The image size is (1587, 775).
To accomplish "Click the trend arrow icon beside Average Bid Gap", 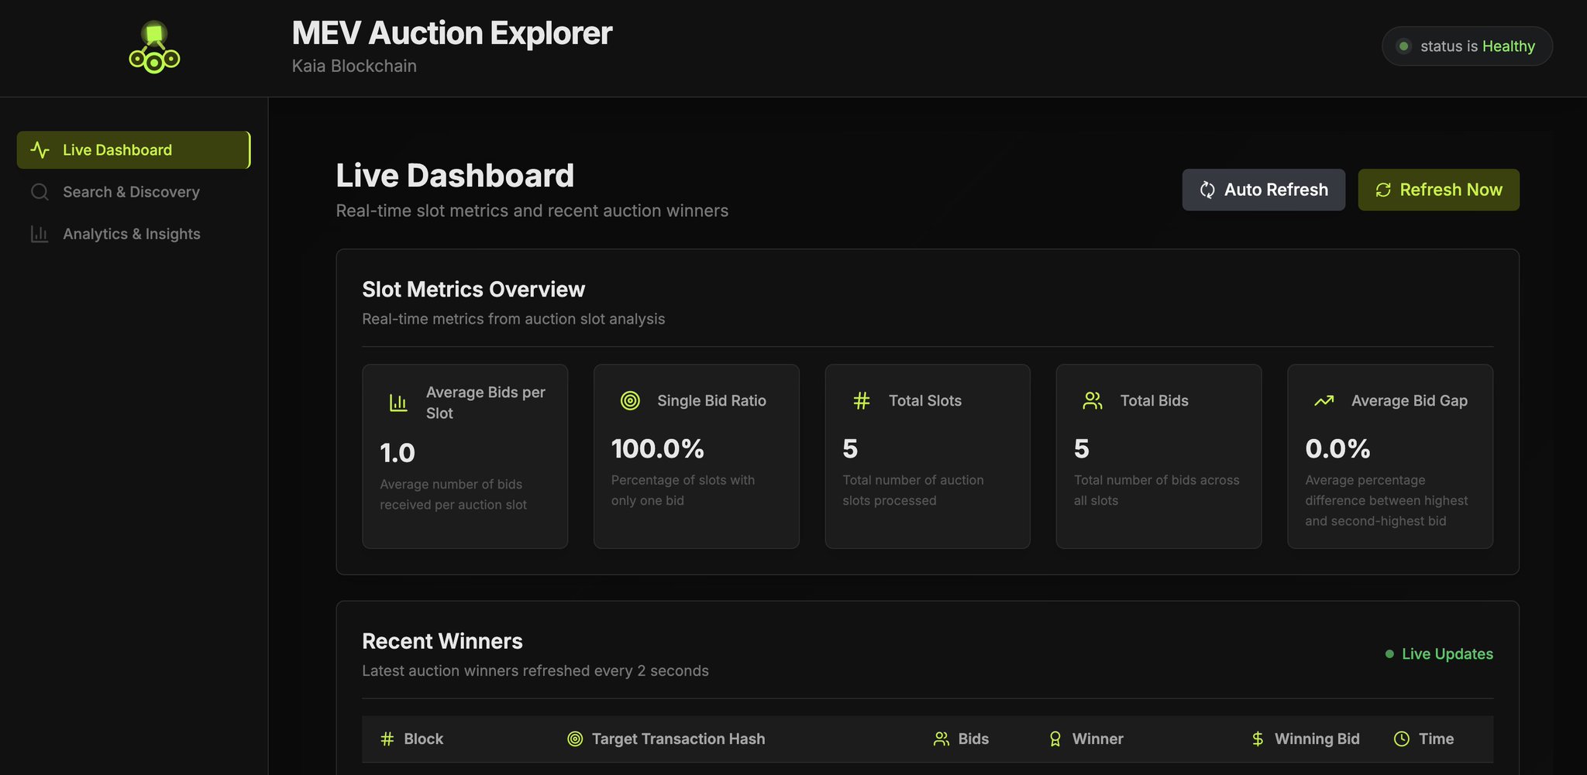I will coord(1324,400).
